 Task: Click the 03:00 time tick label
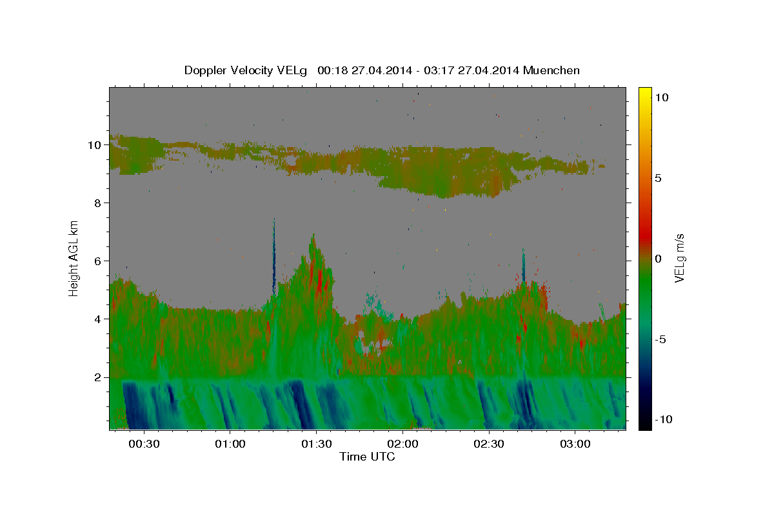tap(575, 444)
